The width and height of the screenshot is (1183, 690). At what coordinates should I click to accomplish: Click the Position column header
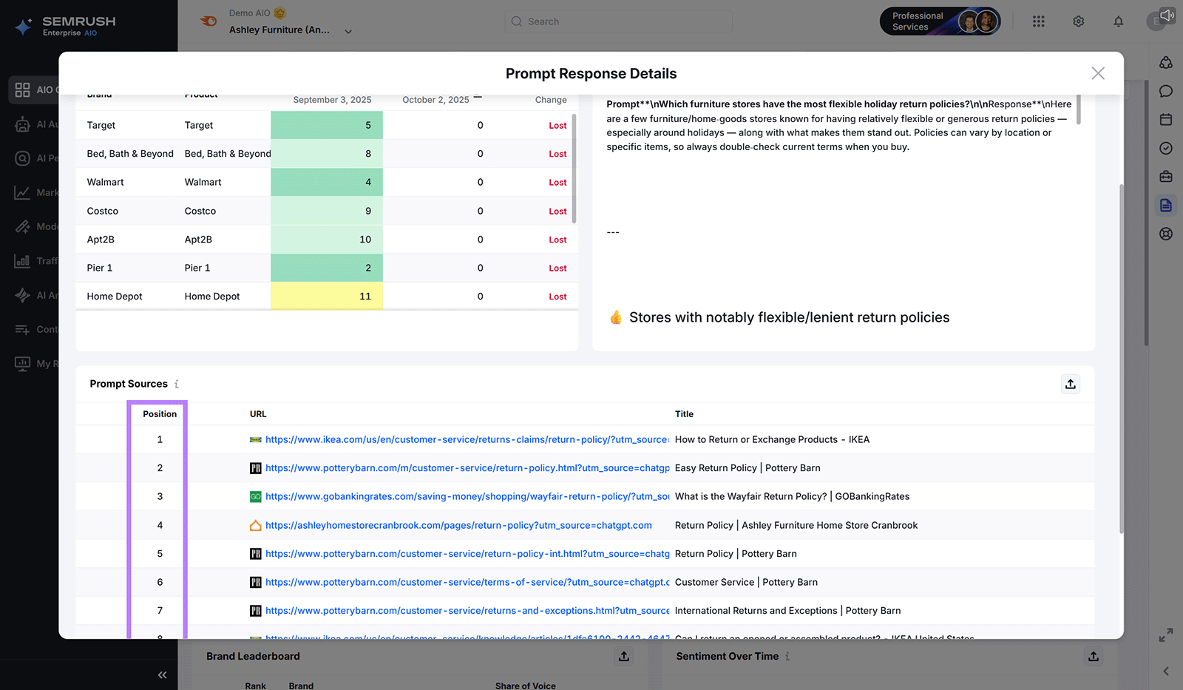pyautogui.click(x=160, y=414)
